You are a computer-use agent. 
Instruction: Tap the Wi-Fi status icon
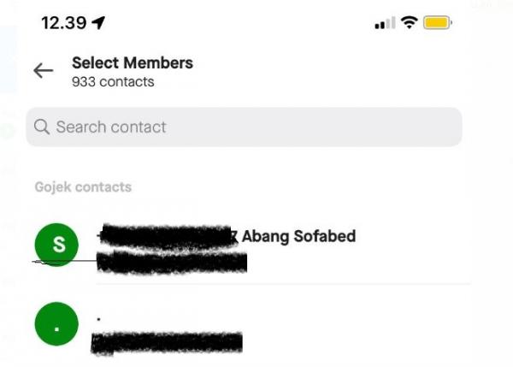pyautogui.click(x=409, y=23)
